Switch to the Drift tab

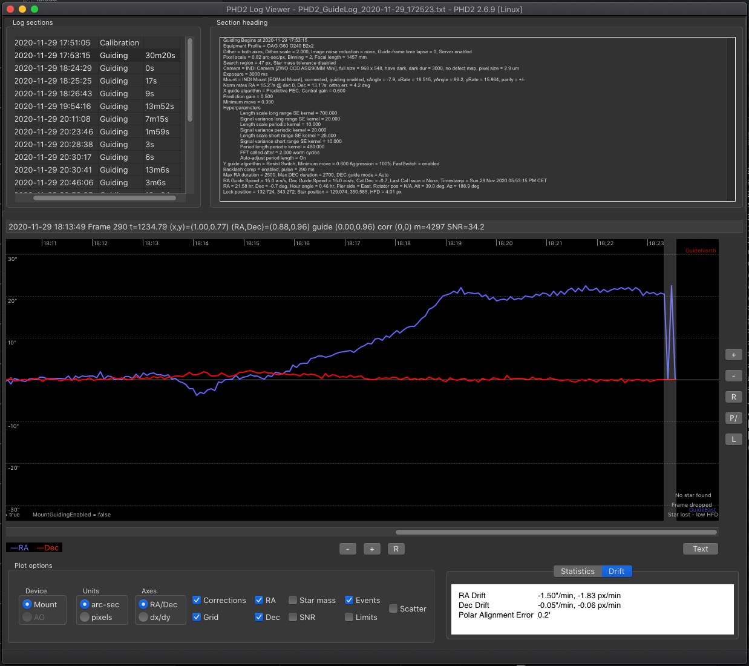click(617, 572)
